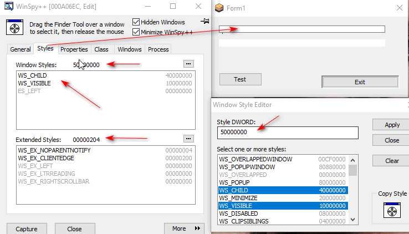Screen dimensions: 409x234
Task: Switch to the Properties tab
Action: 74,49
